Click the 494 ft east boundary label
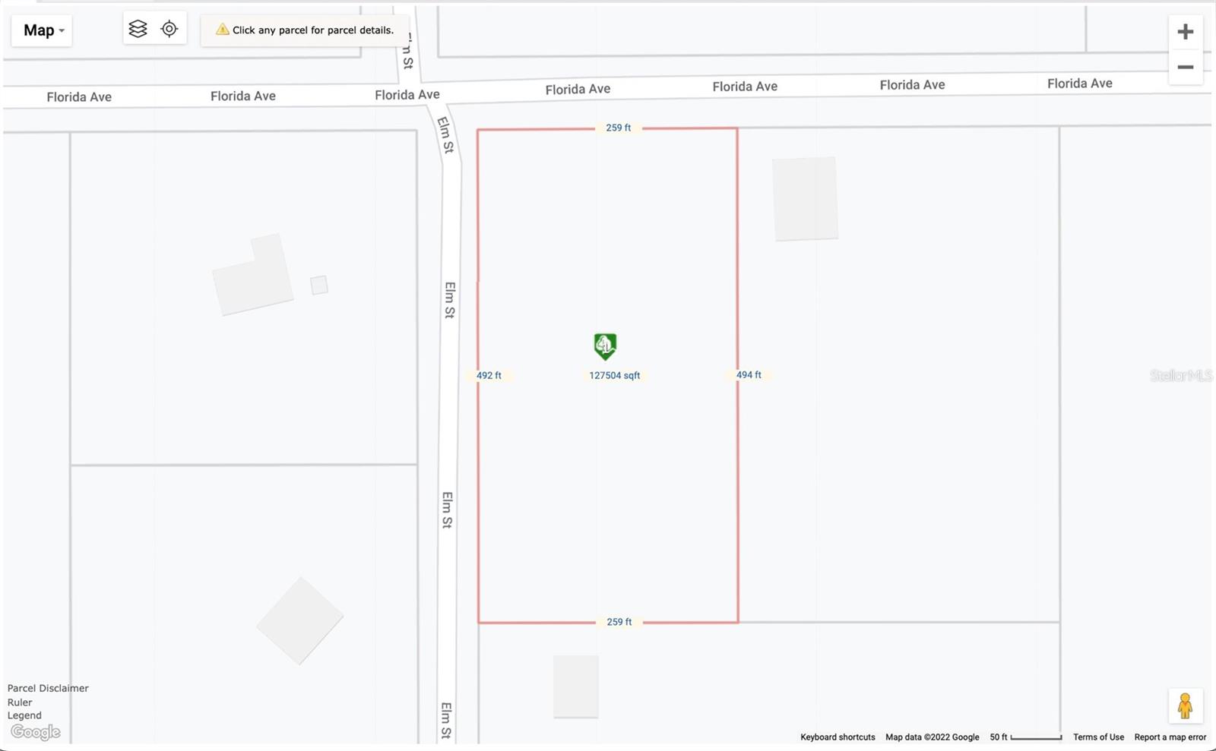 [749, 374]
